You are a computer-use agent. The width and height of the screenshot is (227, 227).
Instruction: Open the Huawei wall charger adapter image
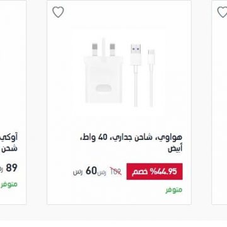tap(103, 71)
